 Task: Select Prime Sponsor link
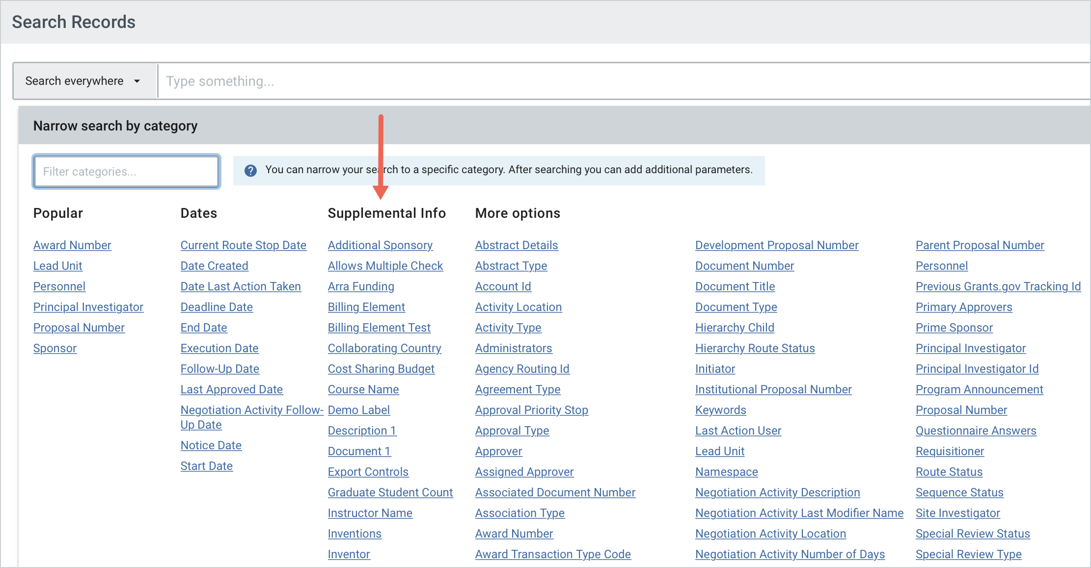point(954,328)
